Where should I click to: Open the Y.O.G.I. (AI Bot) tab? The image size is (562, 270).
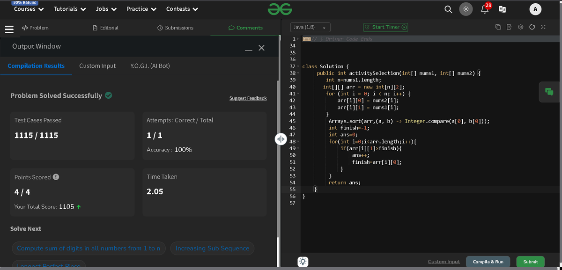click(150, 66)
